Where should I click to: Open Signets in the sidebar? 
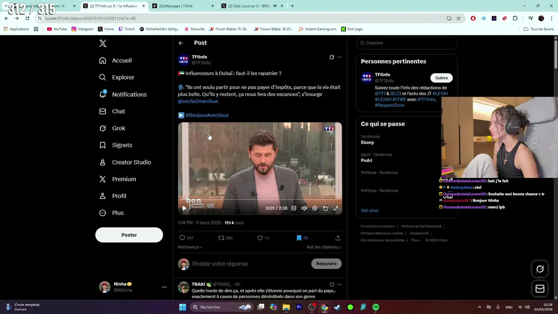(x=116, y=145)
